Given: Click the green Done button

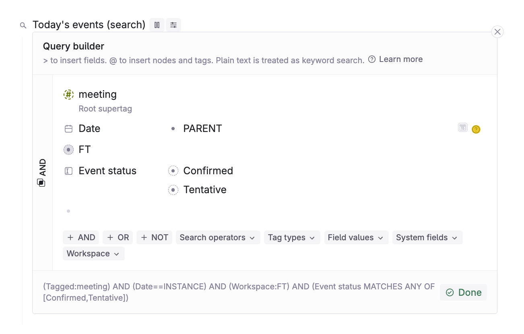Looking at the screenshot, I should point(463,293).
